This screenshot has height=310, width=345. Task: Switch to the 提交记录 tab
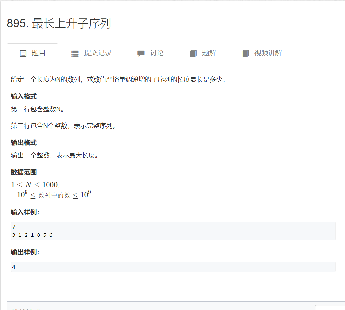pyautogui.click(x=98, y=53)
